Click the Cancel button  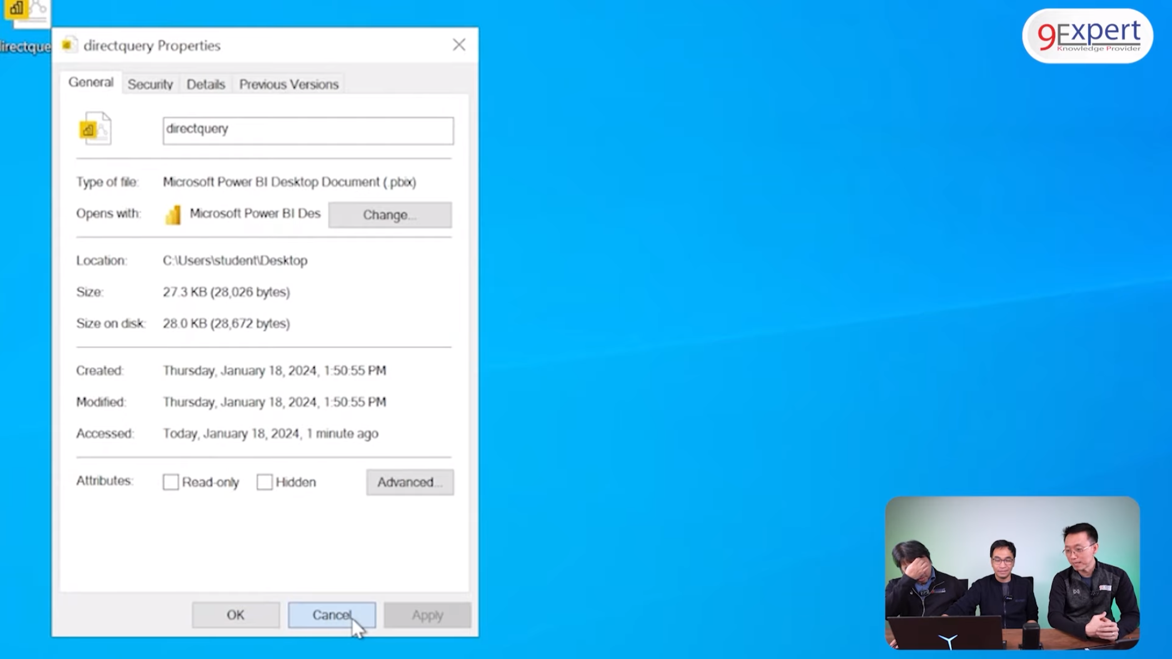[331, 614]
